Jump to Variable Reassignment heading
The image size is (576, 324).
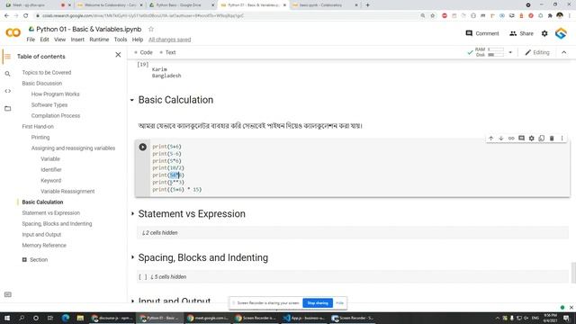[67, 192]
